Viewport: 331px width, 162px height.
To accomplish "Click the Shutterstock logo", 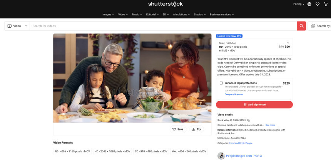I will point(165,4).
